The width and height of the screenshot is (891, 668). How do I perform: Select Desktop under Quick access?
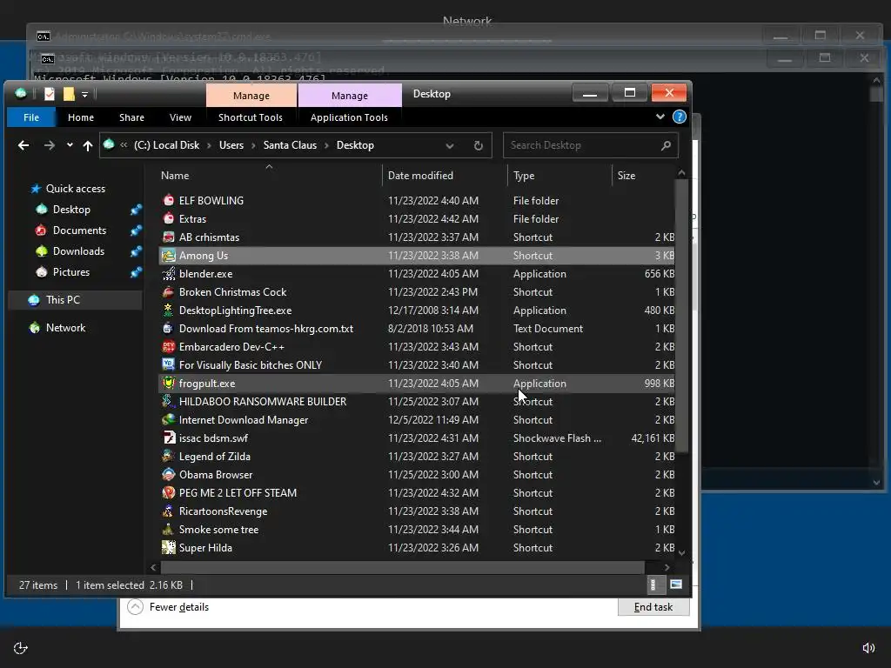click(71, 210)
